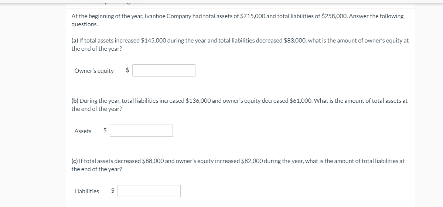The height and width of the screenshot is (207, 443).
Task: Click the Owner's equity answer input field
Action: pyautogui.click(x=164, y=70)
